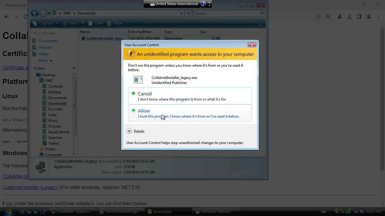Click the browser downloads icon
385x216 pixels.
coord(350,16)
